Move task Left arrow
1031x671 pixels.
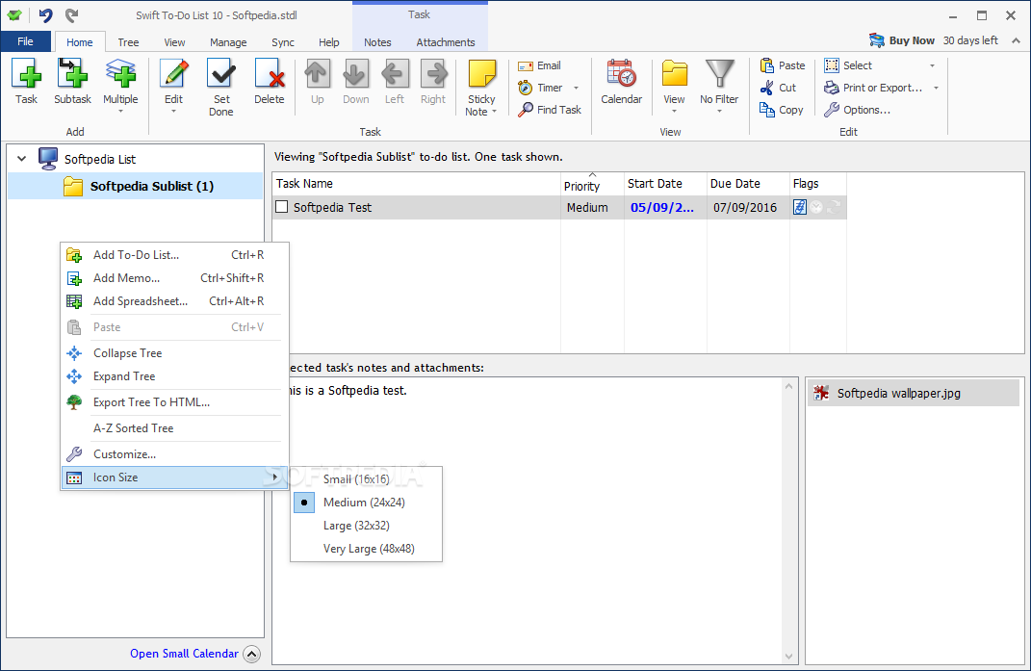[395, 81]
